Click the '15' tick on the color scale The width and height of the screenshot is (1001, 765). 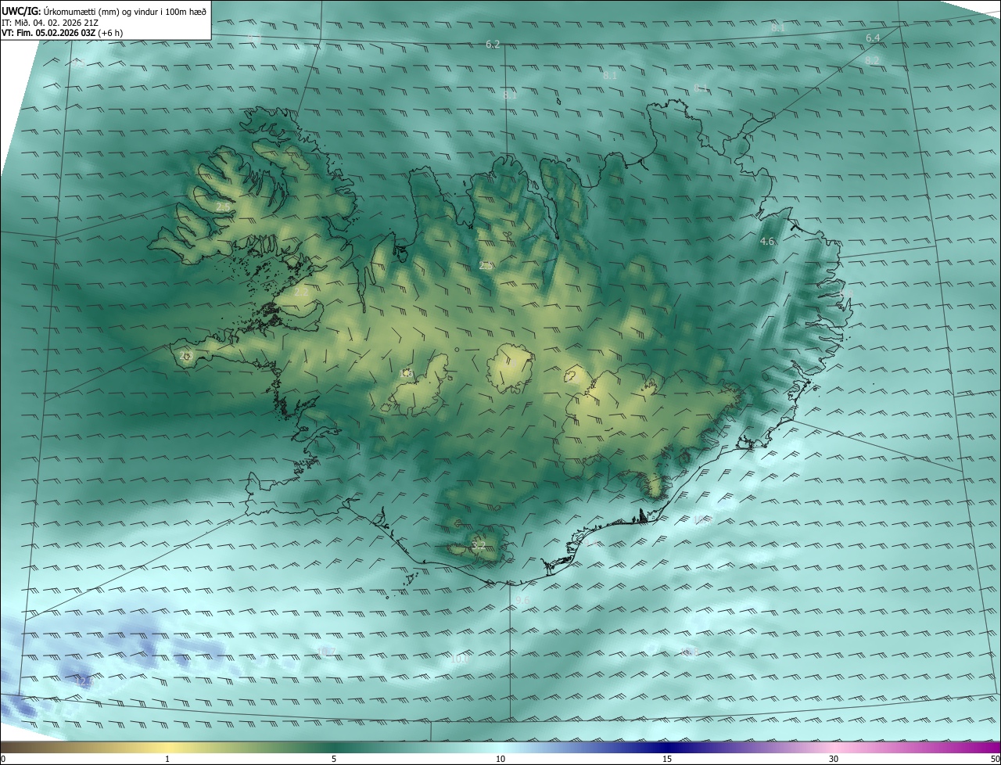(667, 759)
